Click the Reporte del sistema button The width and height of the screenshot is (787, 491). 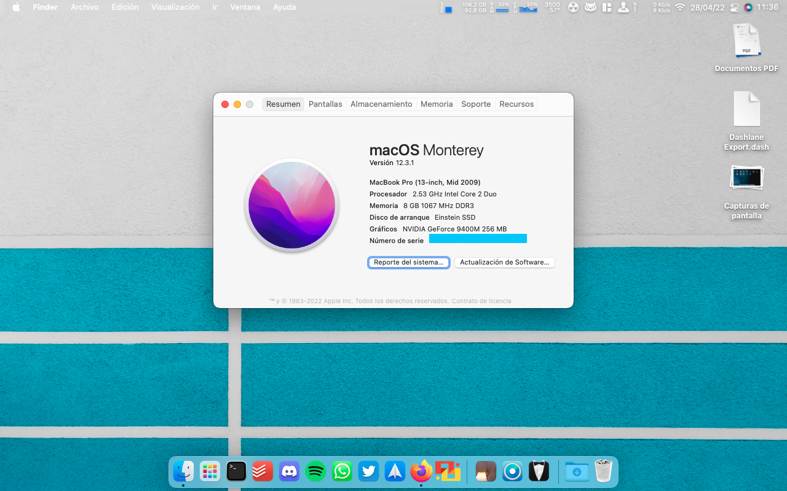pos(409,262)
